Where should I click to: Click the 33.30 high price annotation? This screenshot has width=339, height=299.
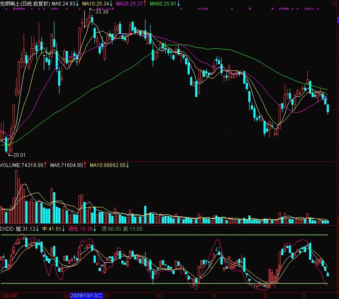tap(102, 12)
